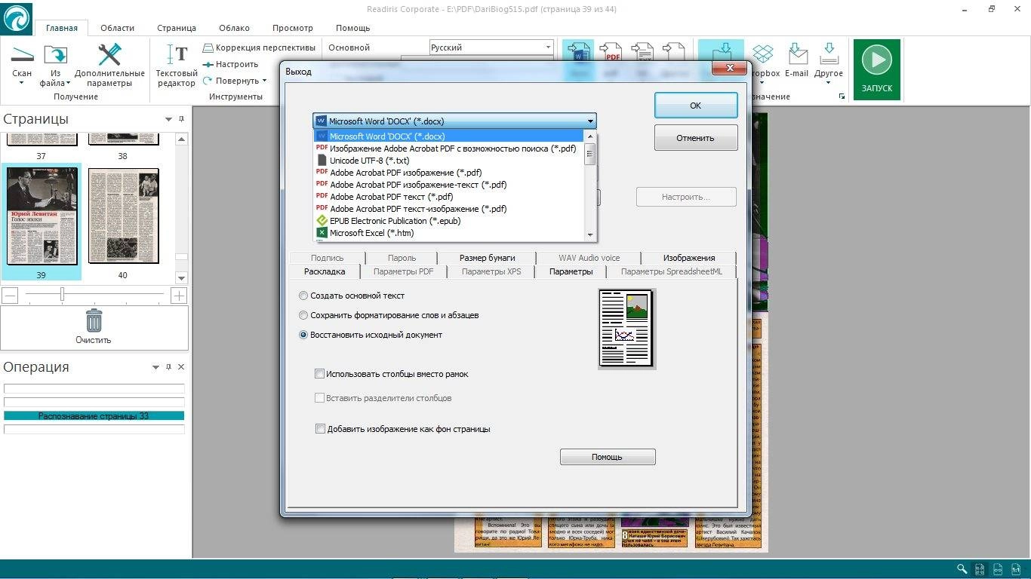This screenshot has height=579, width=1031.
Task: Confirm dialog with OK button
Action: [x=696, y=106]
